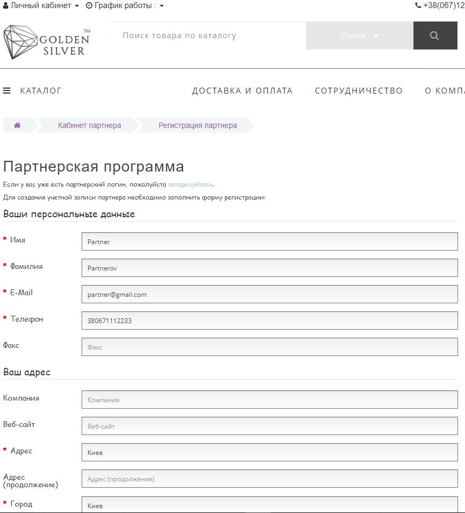The width and height of the screenshot is (465, 513).
Task: Go to Кабинет партнера breadcrumb
Action: click(x=89, y=125)
